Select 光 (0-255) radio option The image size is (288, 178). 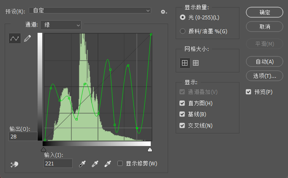pos(182,17)
